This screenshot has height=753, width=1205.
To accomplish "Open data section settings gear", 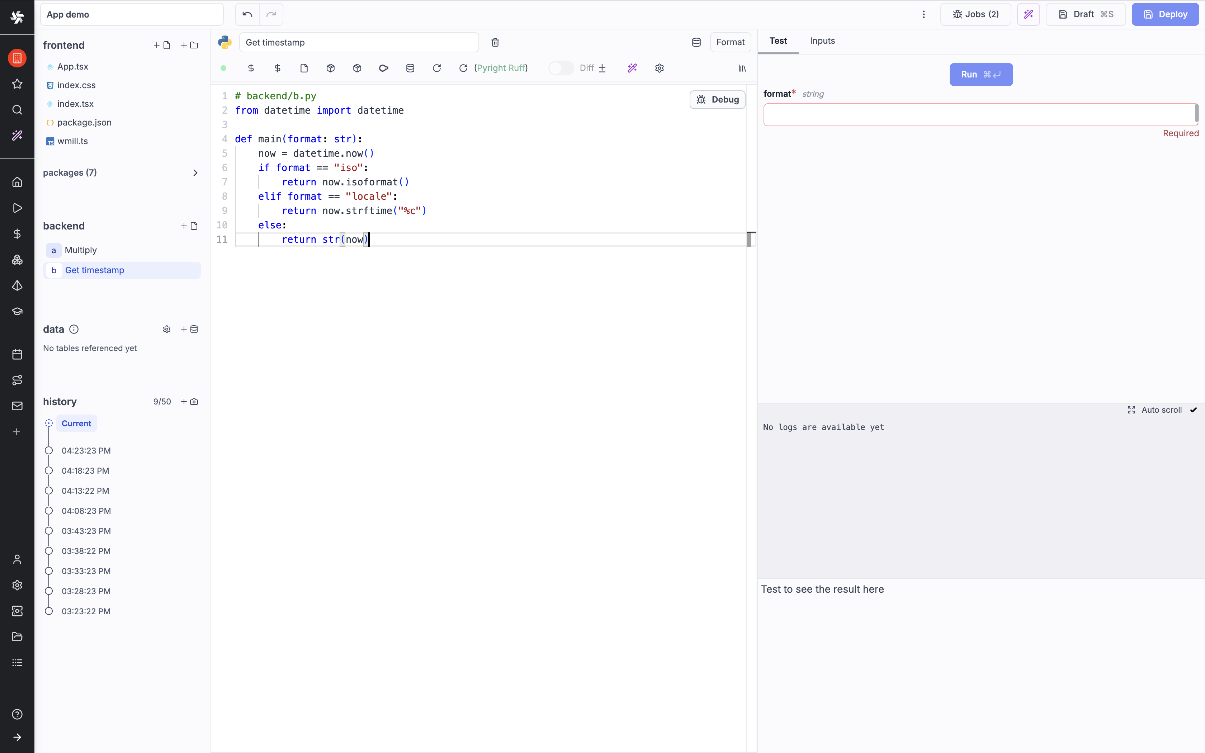I will click(x=167, y=329).
